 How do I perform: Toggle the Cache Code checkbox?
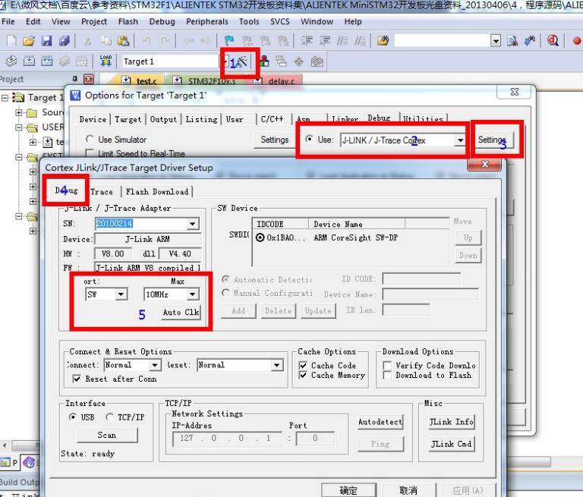point(304,366)
